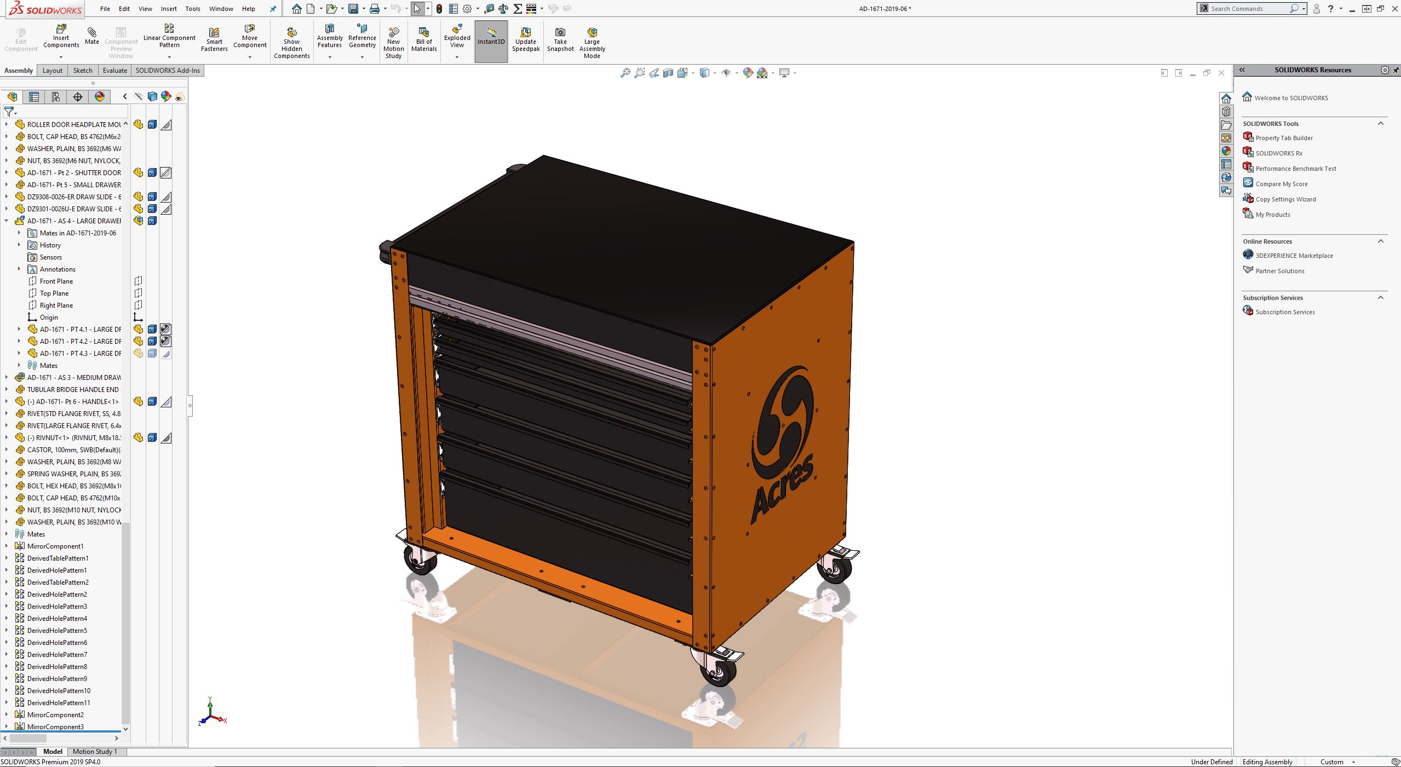Viewport: 1401px width, 767px height.
Task: Open the Insert menu
Action: pyautogui.click(x=169, y=9)
